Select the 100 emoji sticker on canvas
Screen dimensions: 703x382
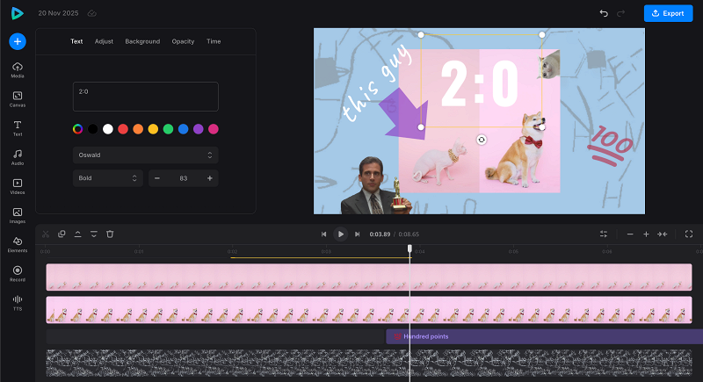(x=611, y=146)
